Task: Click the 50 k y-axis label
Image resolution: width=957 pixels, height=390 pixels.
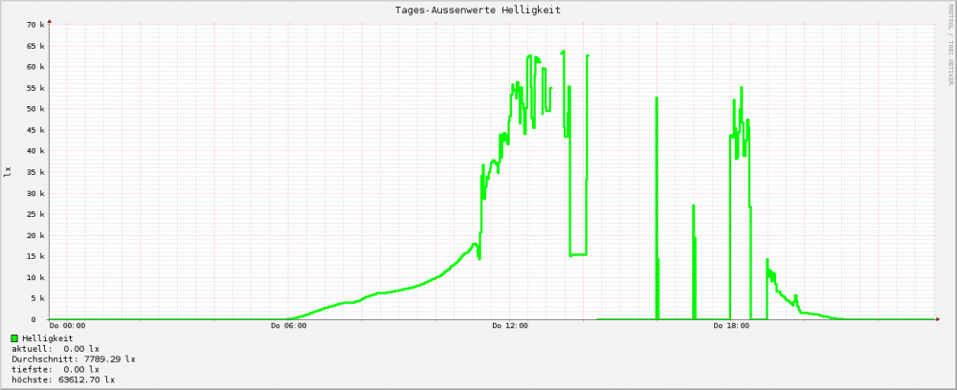Action: (x=35, y=109)
